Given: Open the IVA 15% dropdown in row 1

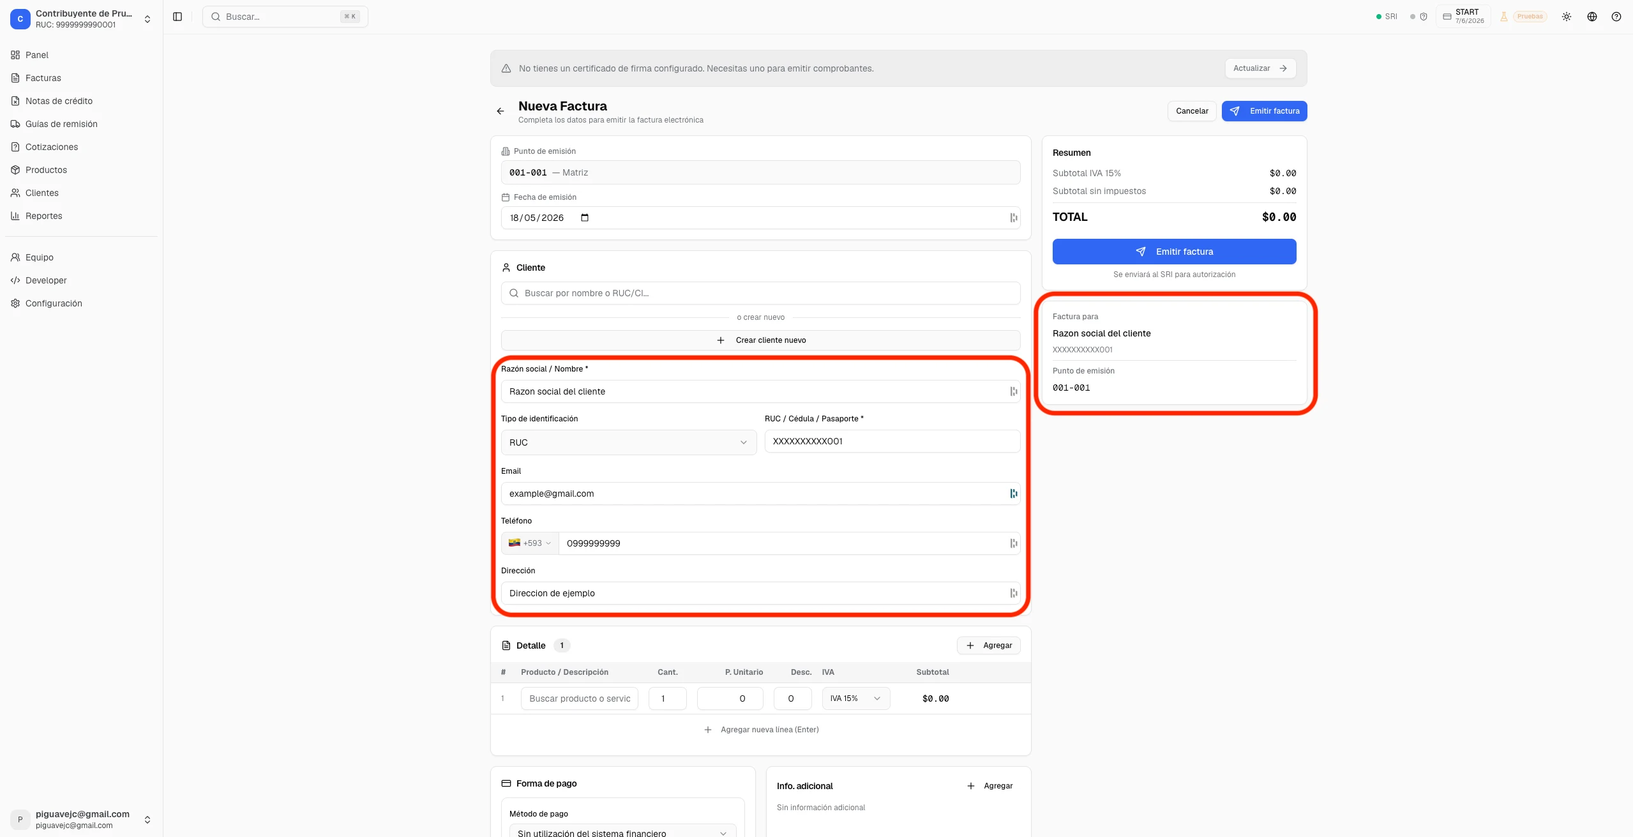Looking at the screenshot, I should coord(855,698).
